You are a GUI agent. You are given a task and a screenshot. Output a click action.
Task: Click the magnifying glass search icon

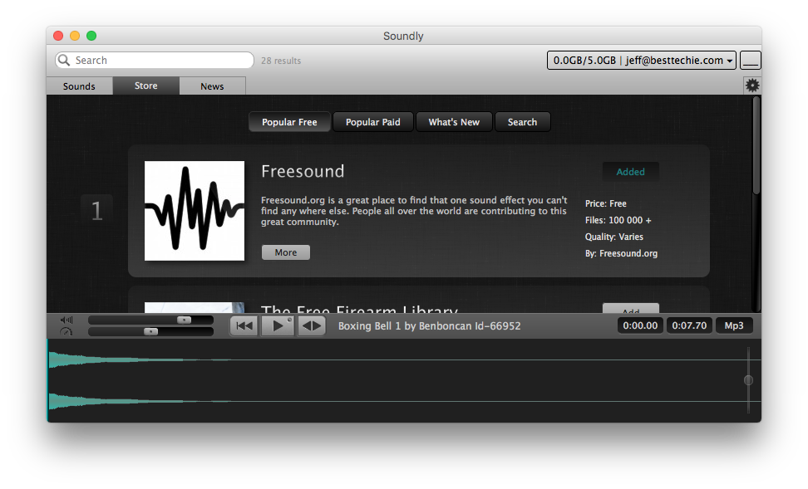point(65,61)
